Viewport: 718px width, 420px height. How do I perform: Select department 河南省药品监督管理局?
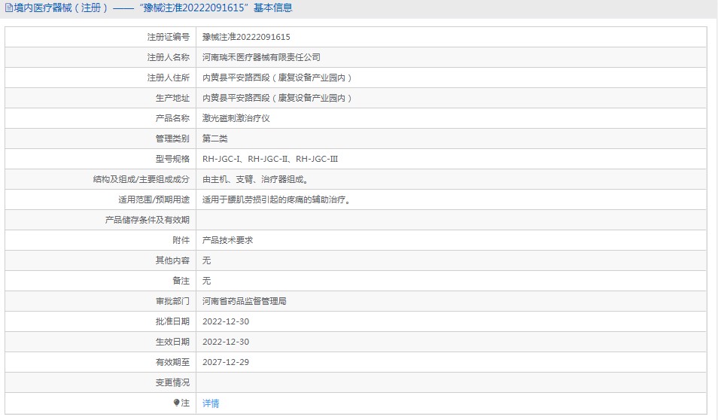245,301
